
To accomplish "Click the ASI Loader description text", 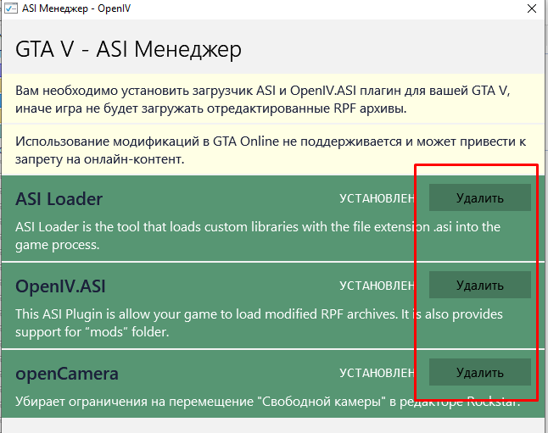I will (258, 236).
